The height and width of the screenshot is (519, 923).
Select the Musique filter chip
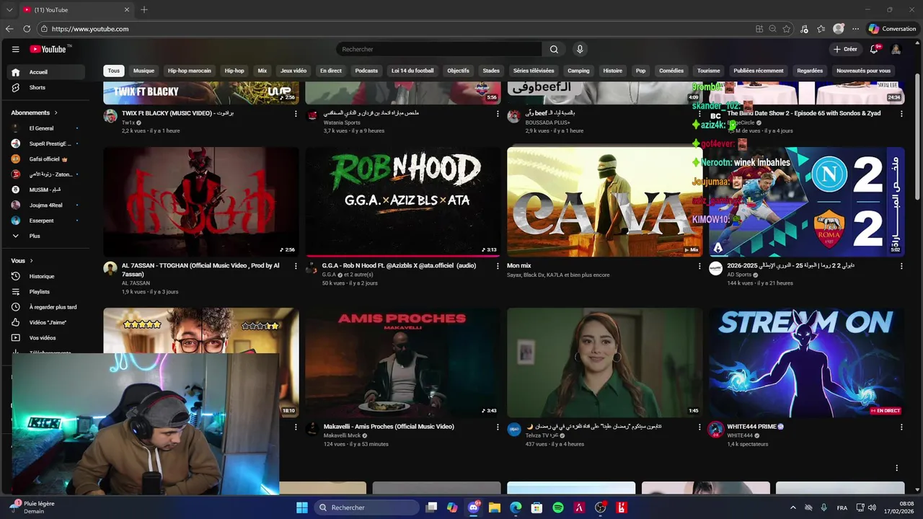[143, 71]
